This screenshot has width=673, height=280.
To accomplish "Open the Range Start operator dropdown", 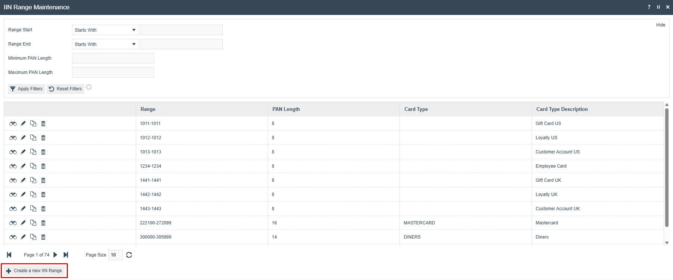I will point(106,30).
